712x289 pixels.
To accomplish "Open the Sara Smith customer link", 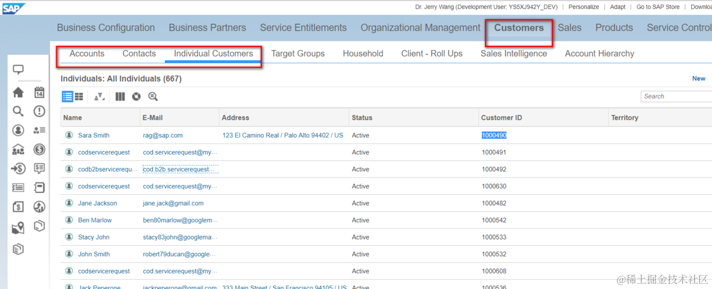I will pos(94,136).
